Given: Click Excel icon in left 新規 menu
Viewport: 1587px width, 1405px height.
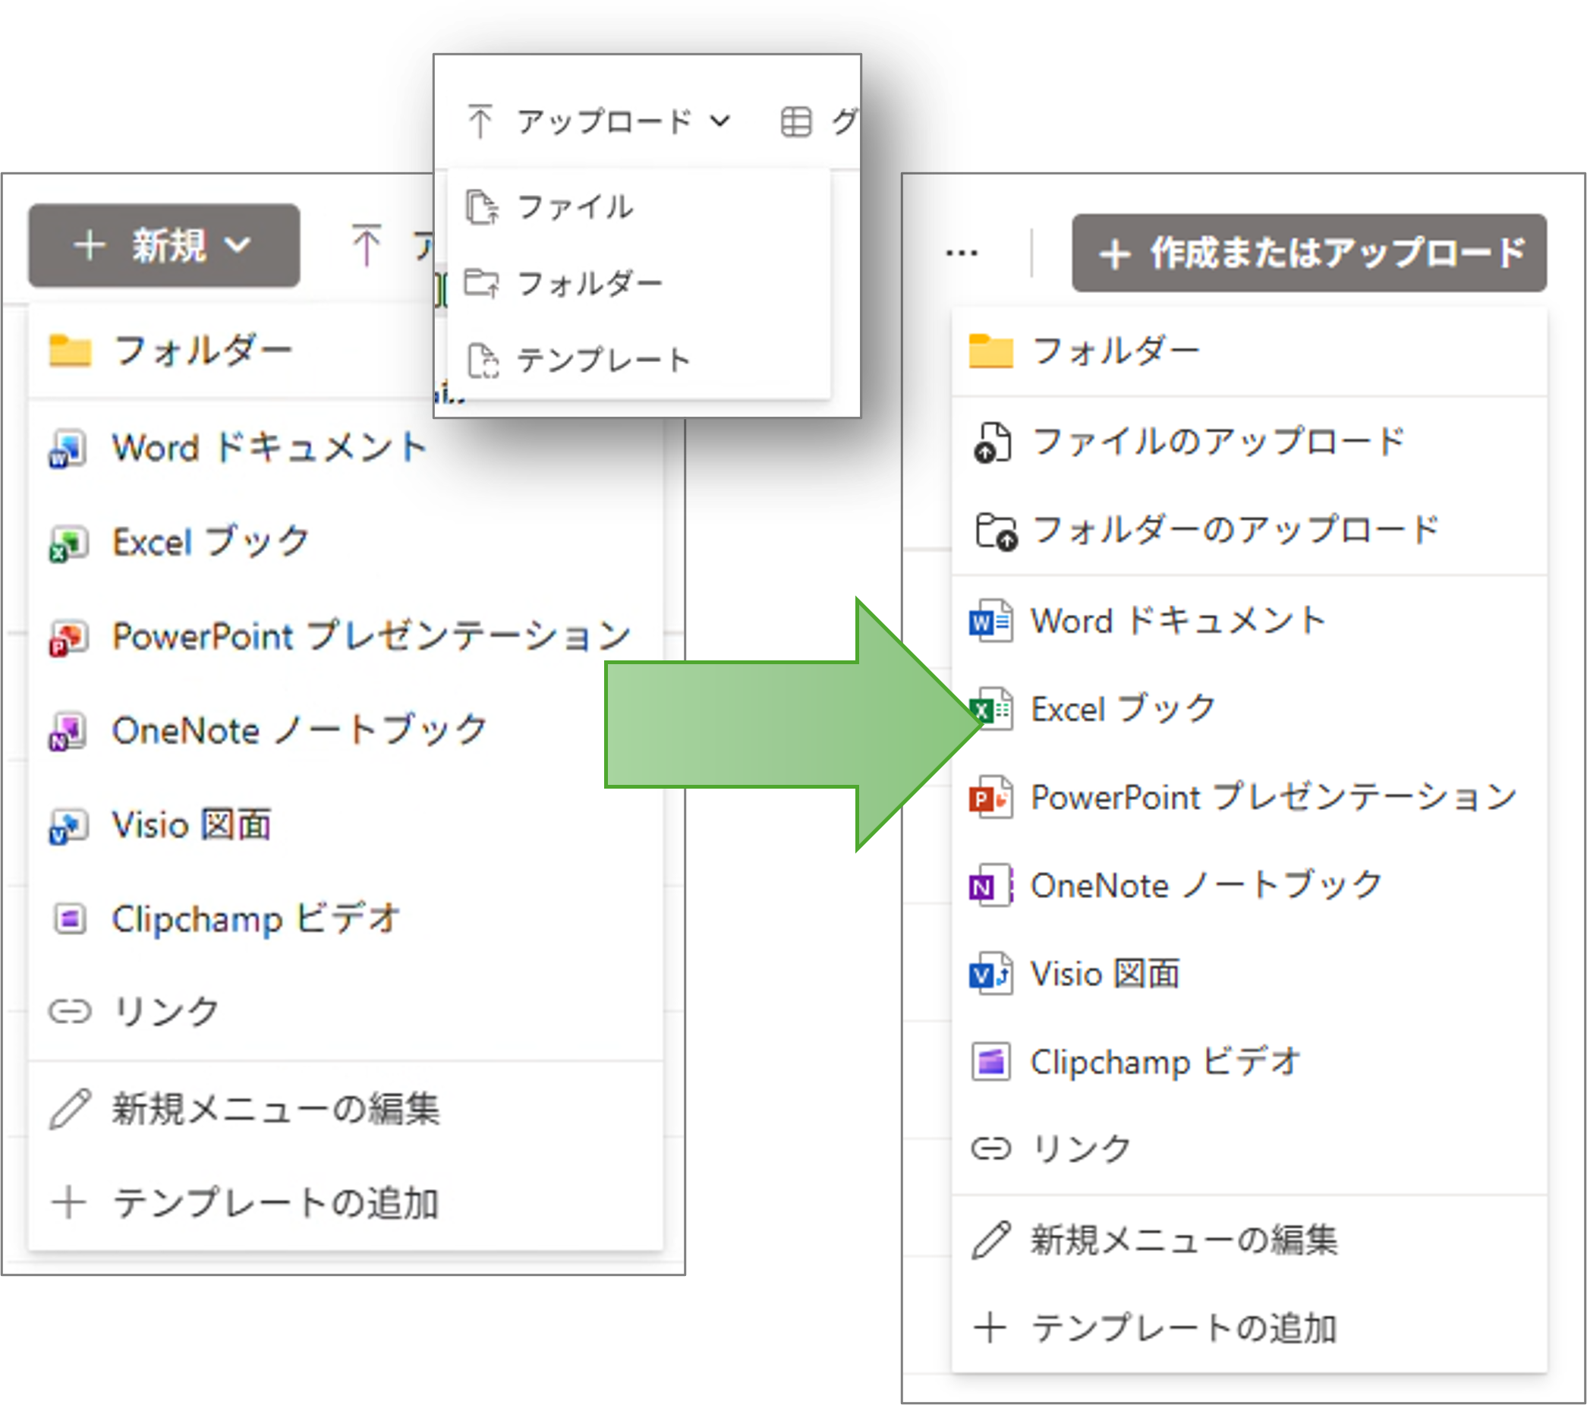Looking at the screenshot, I should pos(68,543).
